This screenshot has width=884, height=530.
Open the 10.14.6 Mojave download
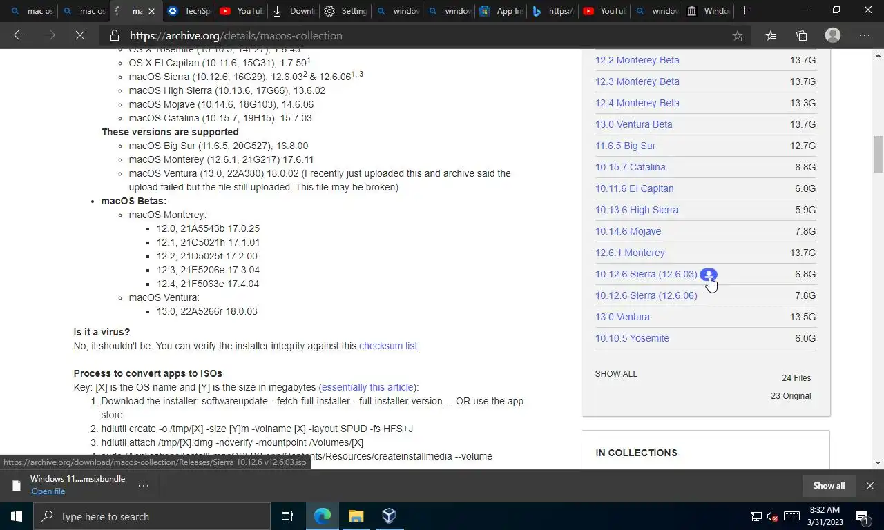[628, 231]
